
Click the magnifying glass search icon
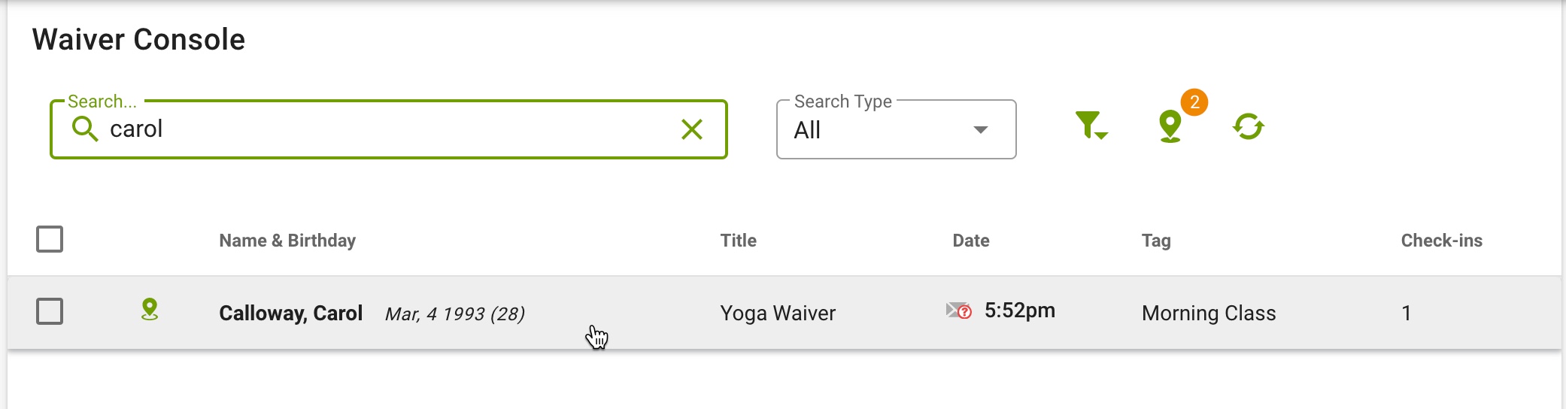coord(85,129)
